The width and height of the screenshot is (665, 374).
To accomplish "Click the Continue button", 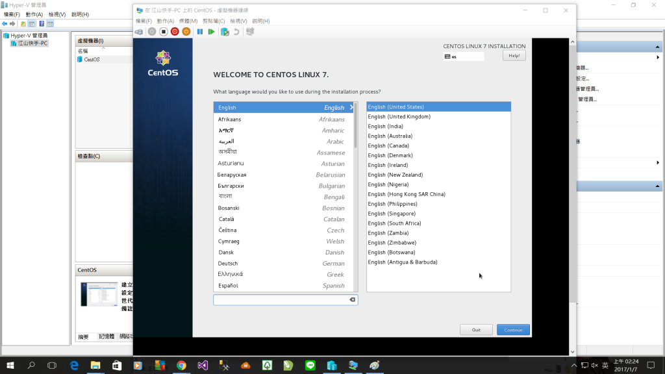I will click(513, 330).
